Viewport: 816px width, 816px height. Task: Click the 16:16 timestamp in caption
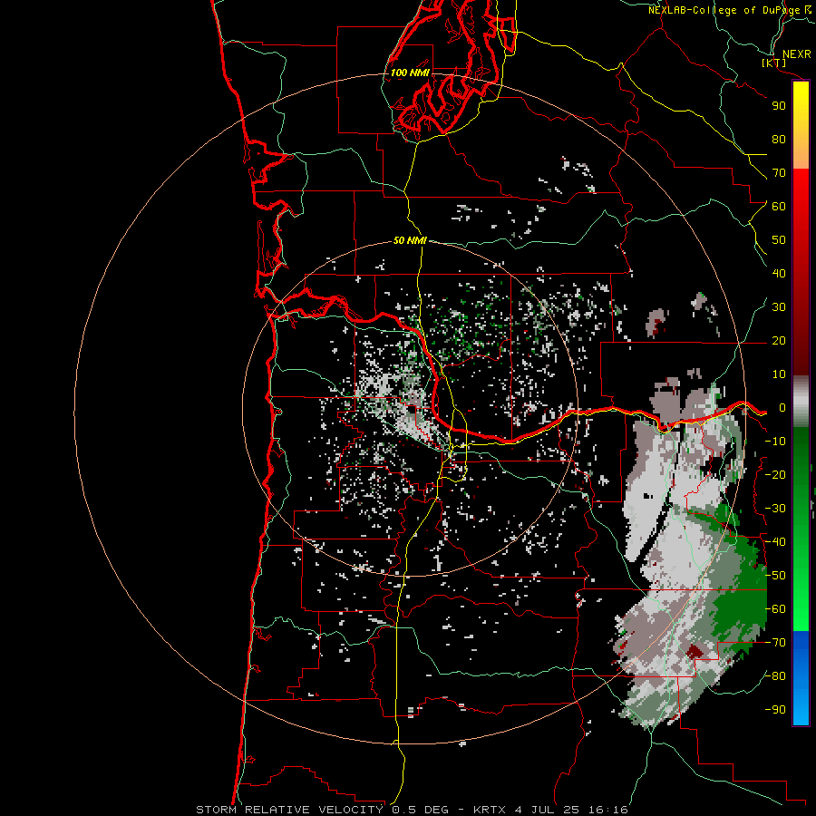[x=607, y=810]
